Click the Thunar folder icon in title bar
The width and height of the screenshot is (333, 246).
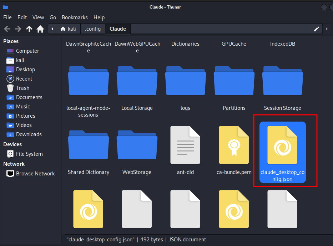coord(5,7)
